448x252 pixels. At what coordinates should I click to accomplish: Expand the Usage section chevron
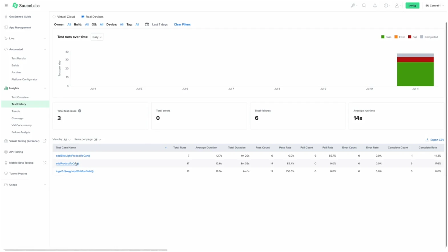click(x=45, y=185)
